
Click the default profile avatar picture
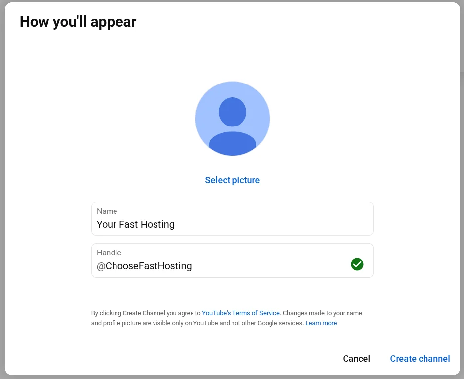click(x=232, y=119)
